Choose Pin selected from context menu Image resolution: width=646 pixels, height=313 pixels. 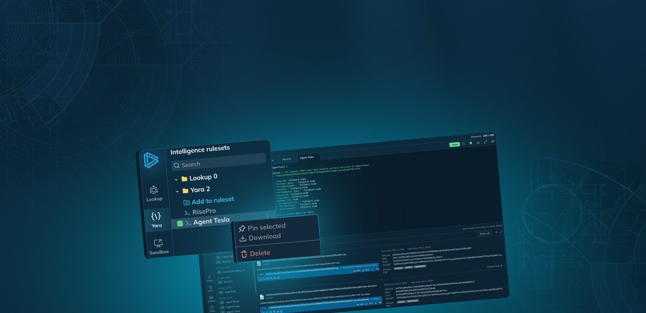(x=266, y=226)
